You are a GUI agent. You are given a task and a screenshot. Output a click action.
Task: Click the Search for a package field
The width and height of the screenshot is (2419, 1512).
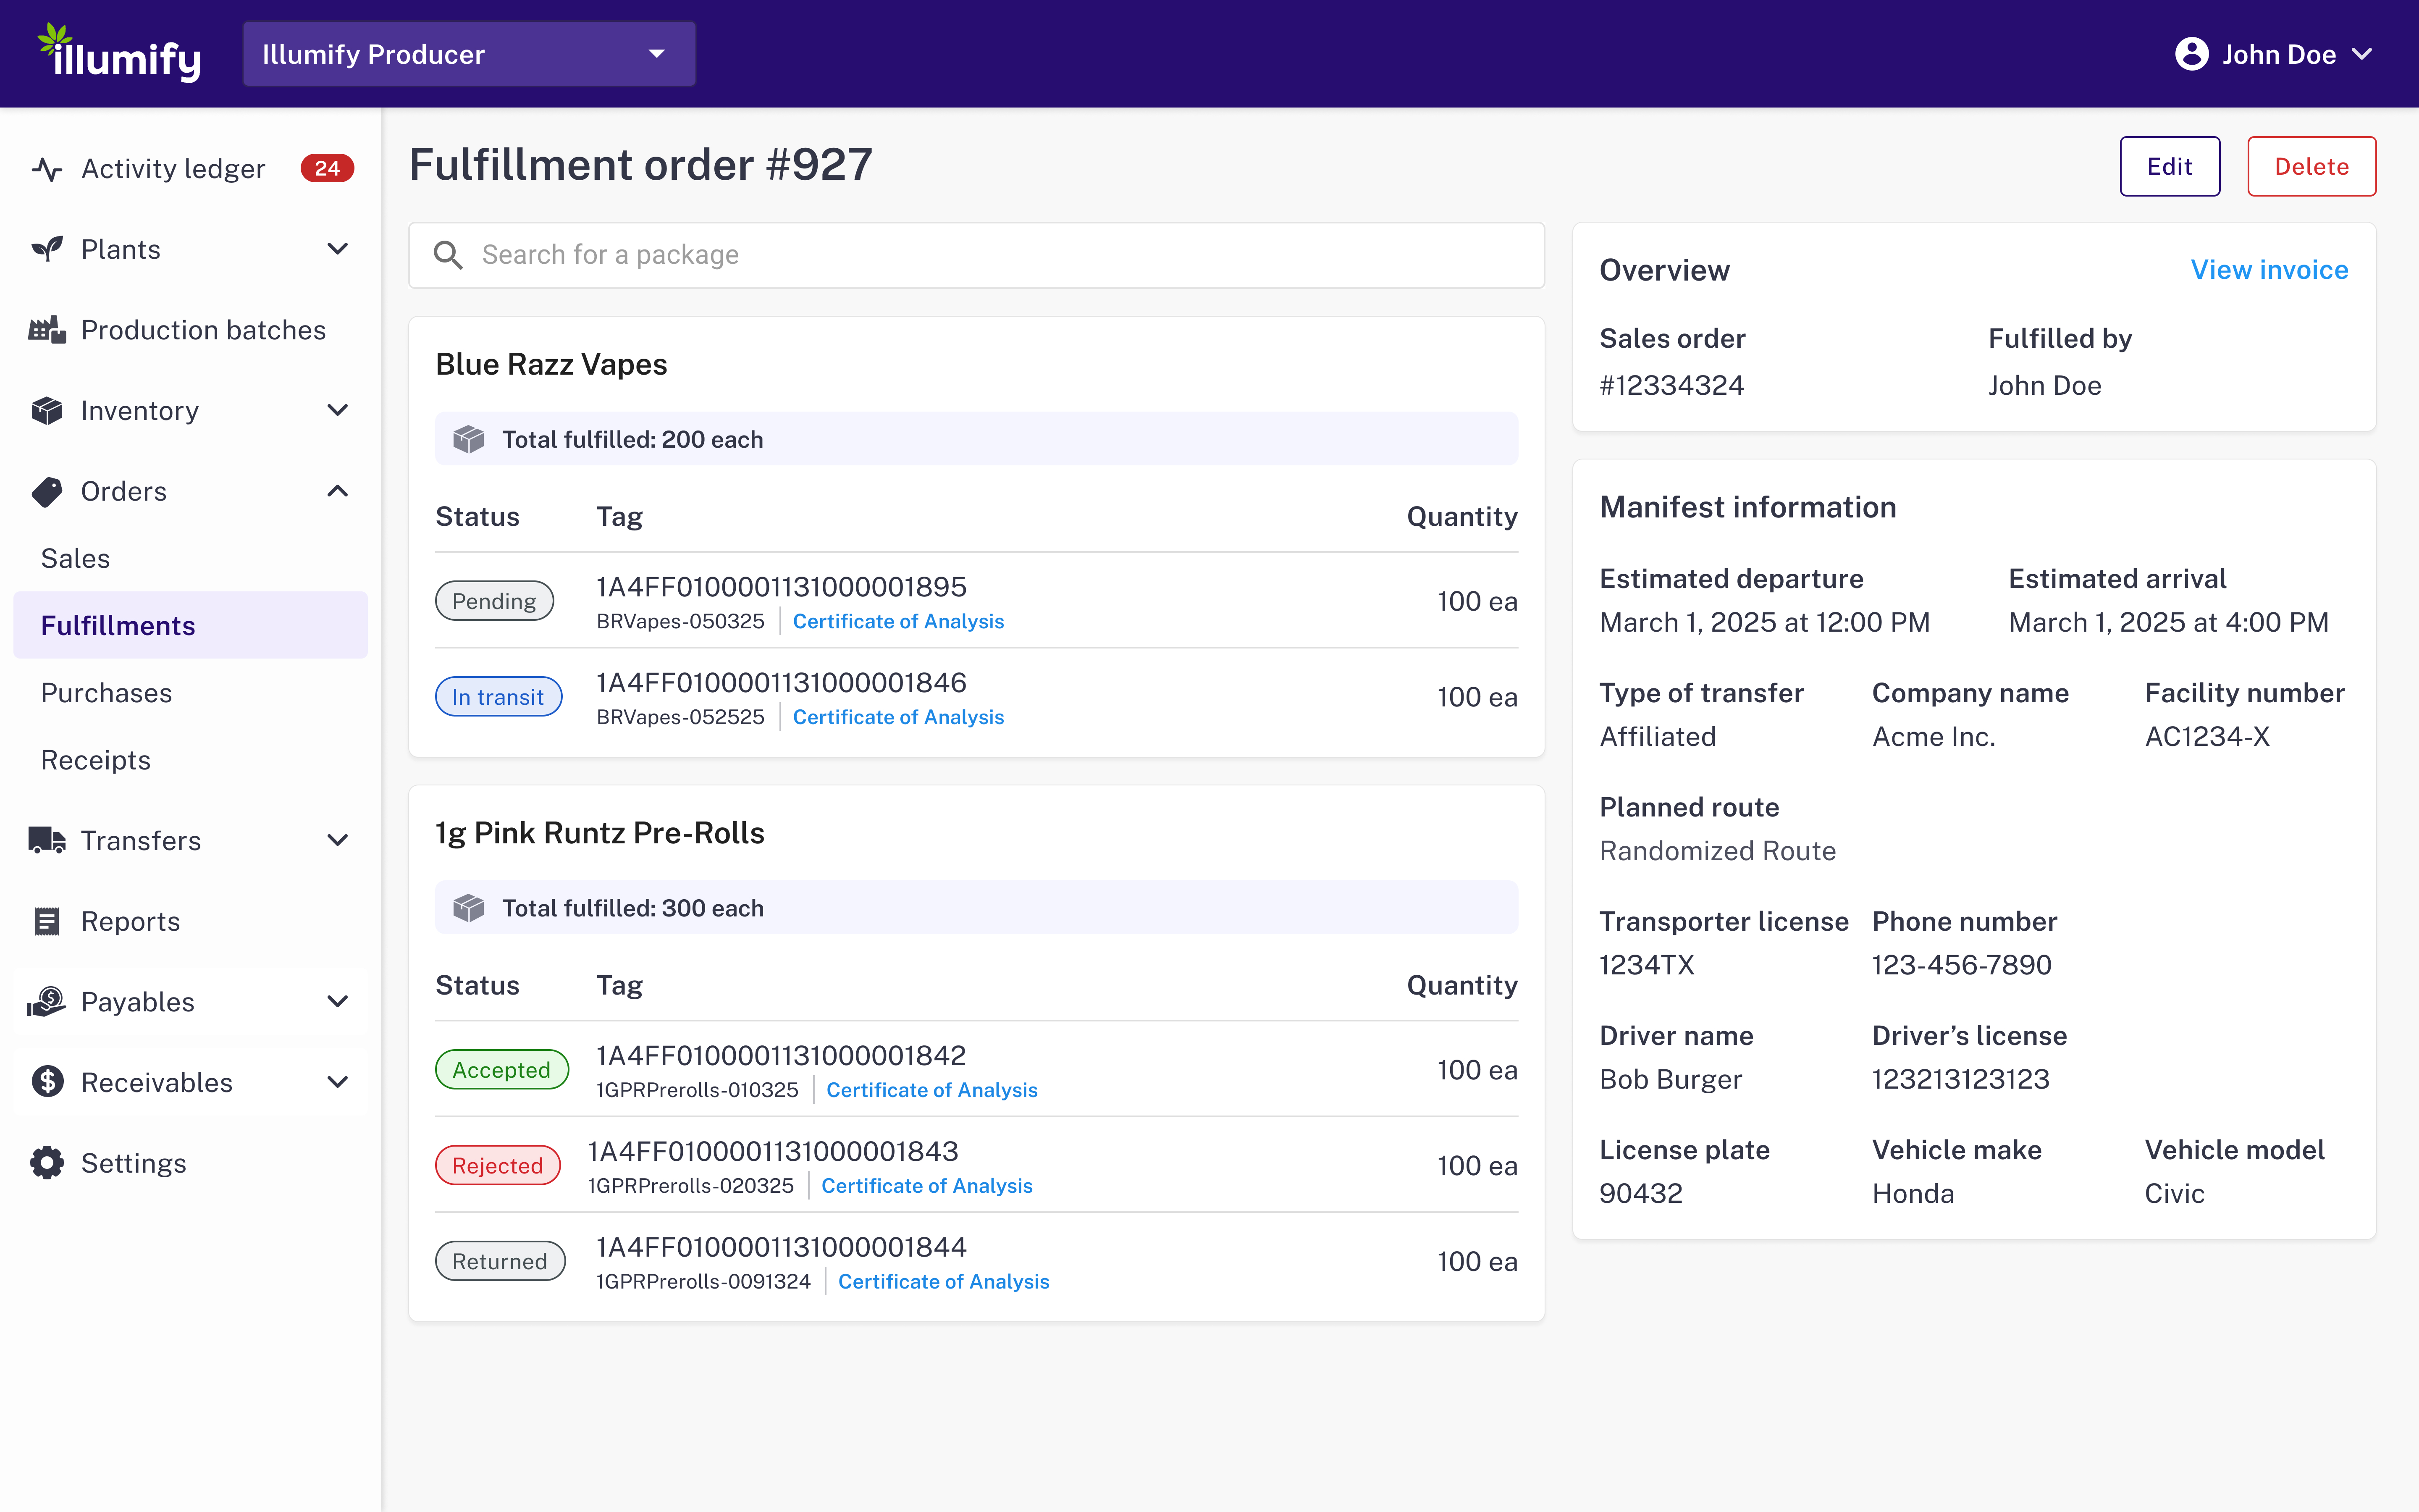pyautogui.click(x=976, y=255)
